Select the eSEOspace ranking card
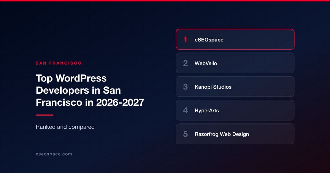Image resolution: width=330 pixels, height=173 pixels. click(235, 39)
